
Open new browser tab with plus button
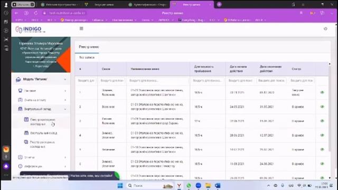tap(219, 4)
